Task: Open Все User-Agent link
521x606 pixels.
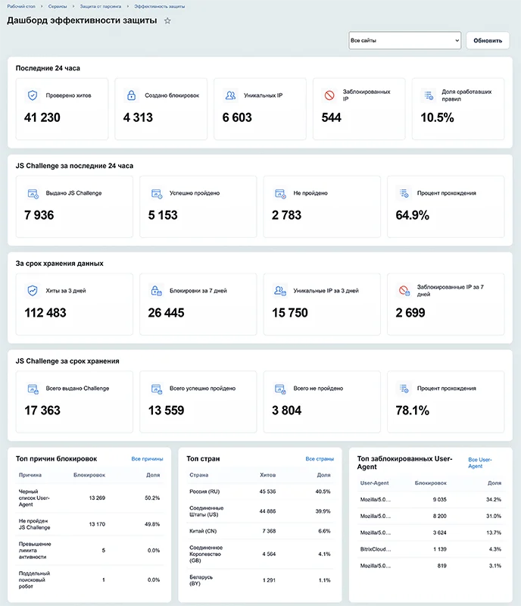Action: 480,463
